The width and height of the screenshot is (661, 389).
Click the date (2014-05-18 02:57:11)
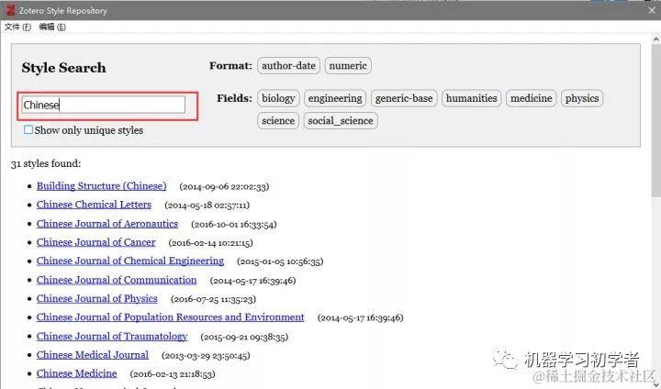(x=207, y=206)
